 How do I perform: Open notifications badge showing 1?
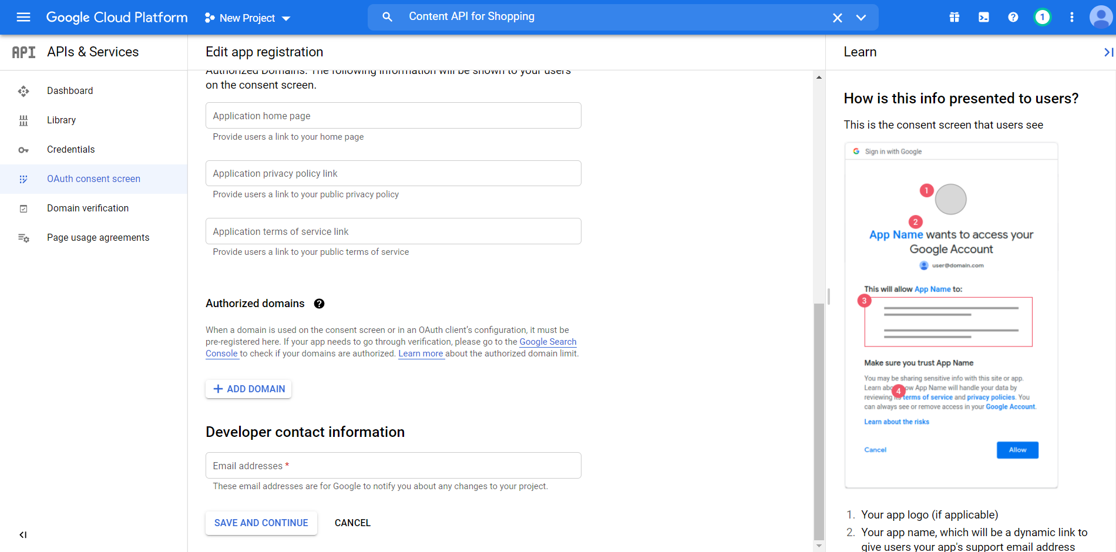(1043, 17)
